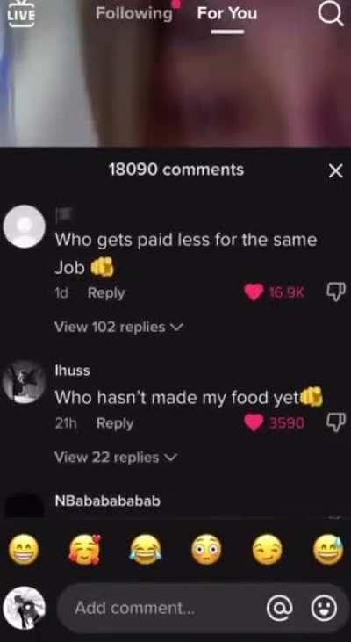Reply to Ihuss's 21h comment
The image size is (351, 642).
(x=115, y=424)
